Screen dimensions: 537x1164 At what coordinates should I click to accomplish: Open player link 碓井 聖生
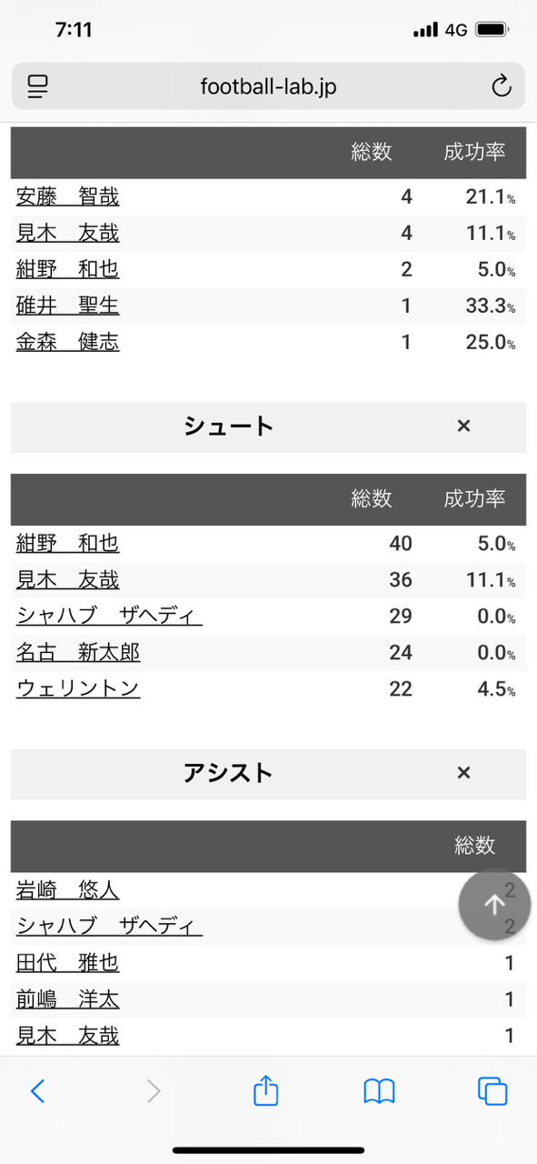[x=68, y=306]
